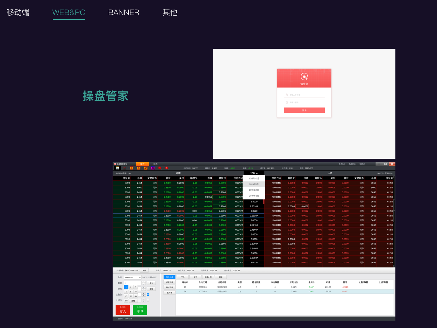Select position row with ID 23
Screen dimensions: 437x328
coord(285,287)
